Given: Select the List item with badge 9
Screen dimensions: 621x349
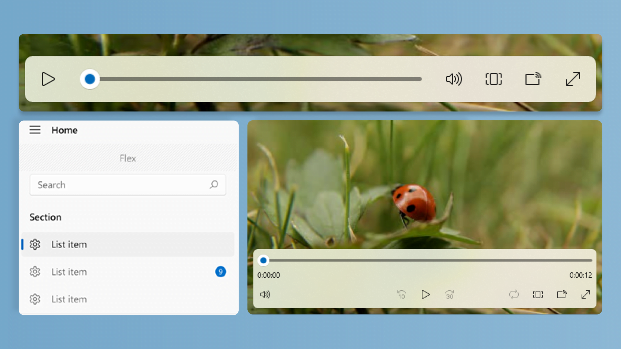Looking at the screenshot, I should [x=128, y=272].
